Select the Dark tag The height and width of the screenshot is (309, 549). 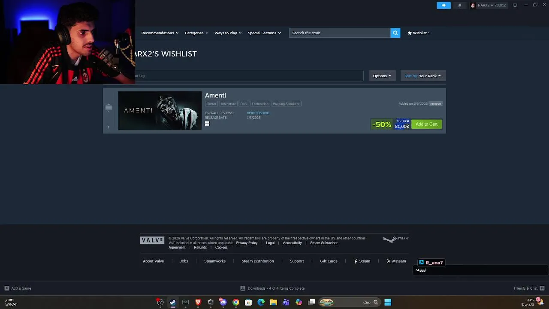click(x=244, y=104)
